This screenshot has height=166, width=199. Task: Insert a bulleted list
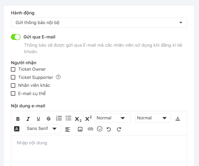click(x=68, y=118)
